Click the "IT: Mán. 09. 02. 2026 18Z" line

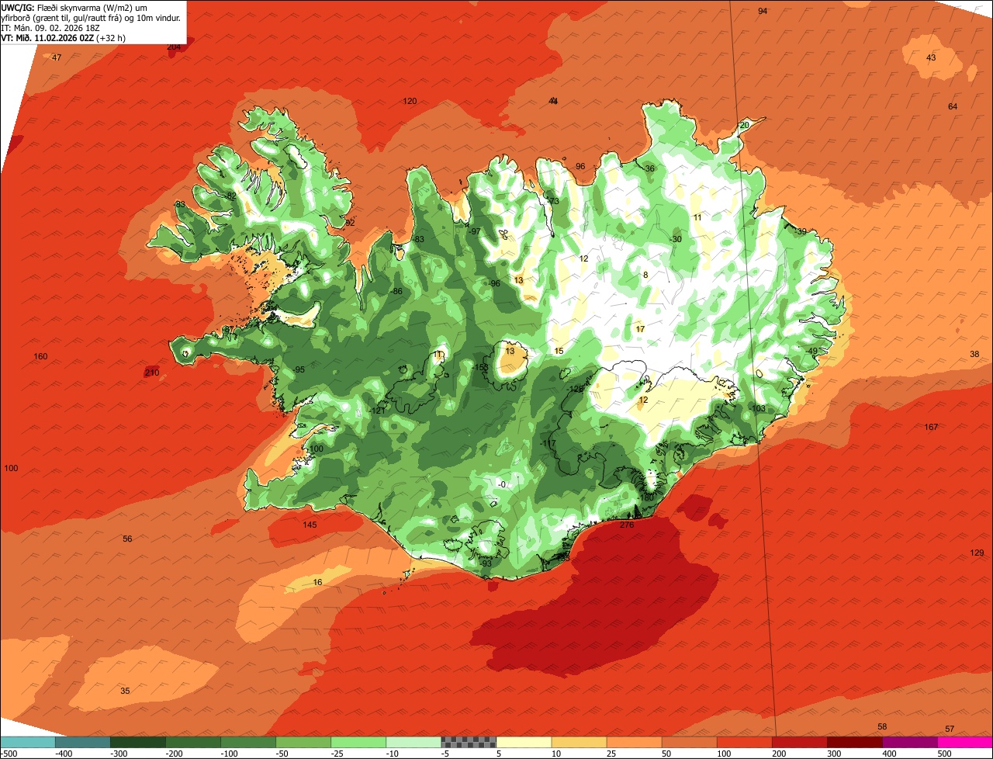(50, 27)
